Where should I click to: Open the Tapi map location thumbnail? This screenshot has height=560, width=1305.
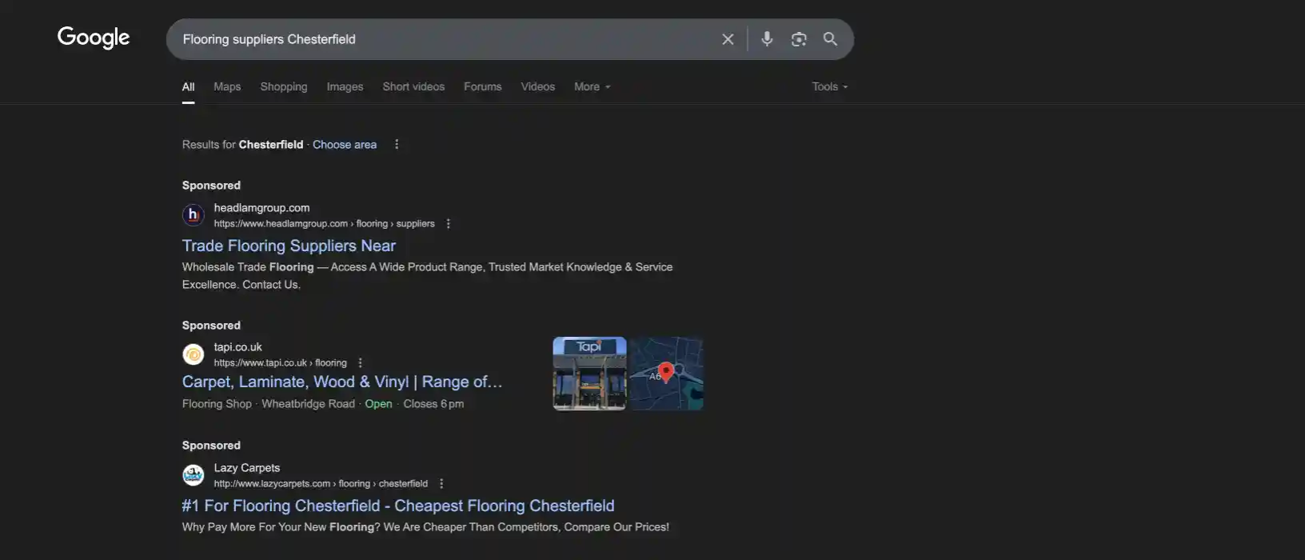(666, 374)
